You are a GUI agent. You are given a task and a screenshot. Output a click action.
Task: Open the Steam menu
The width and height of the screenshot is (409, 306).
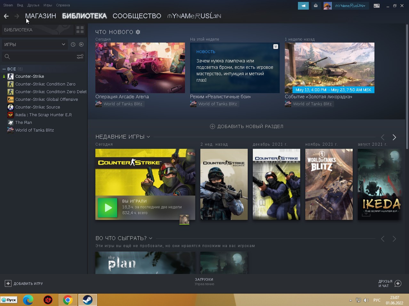[8, 5]
